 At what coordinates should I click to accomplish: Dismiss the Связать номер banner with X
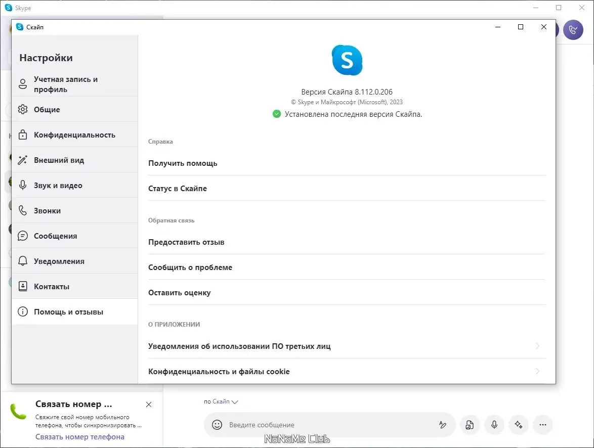(149, 405)
